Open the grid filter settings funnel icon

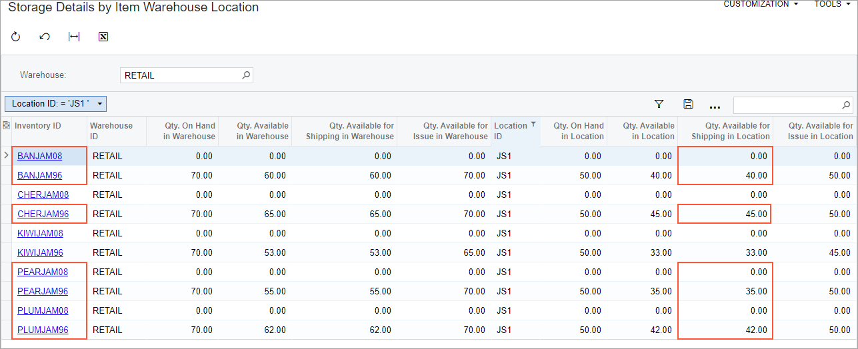(659, 104)
